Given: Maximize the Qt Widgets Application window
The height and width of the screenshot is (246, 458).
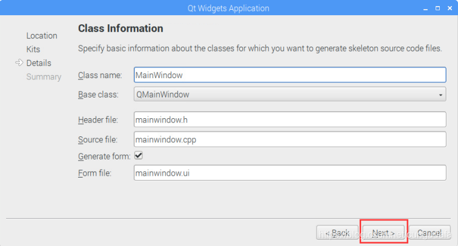Looking at the screenshot, I should pos(437,8).
